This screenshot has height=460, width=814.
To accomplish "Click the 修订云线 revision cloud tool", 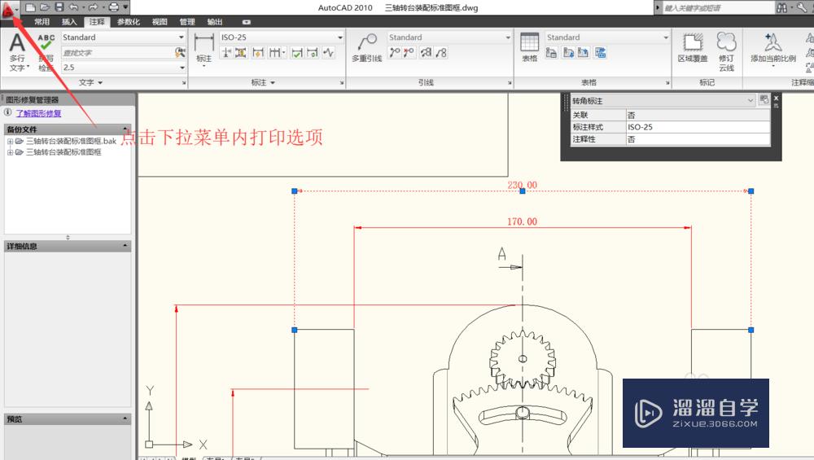I will [x=726, y=52].
